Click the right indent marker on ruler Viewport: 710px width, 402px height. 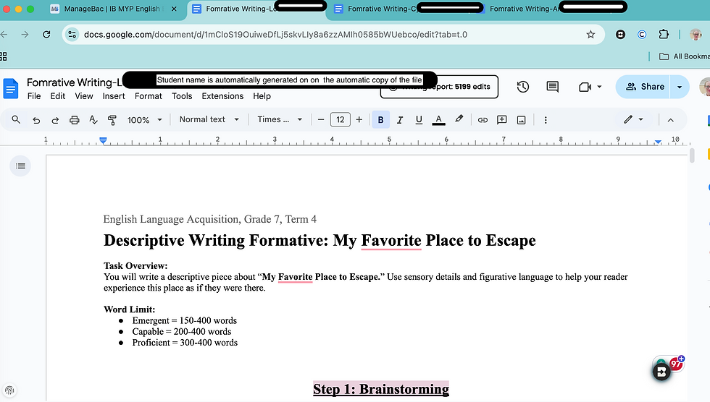point(658,142)
